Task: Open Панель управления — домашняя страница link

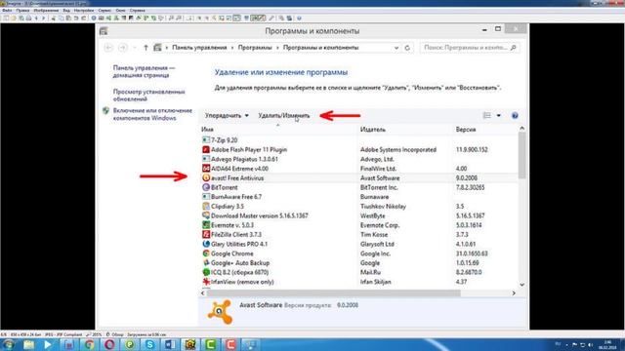Action: (144, 71)
